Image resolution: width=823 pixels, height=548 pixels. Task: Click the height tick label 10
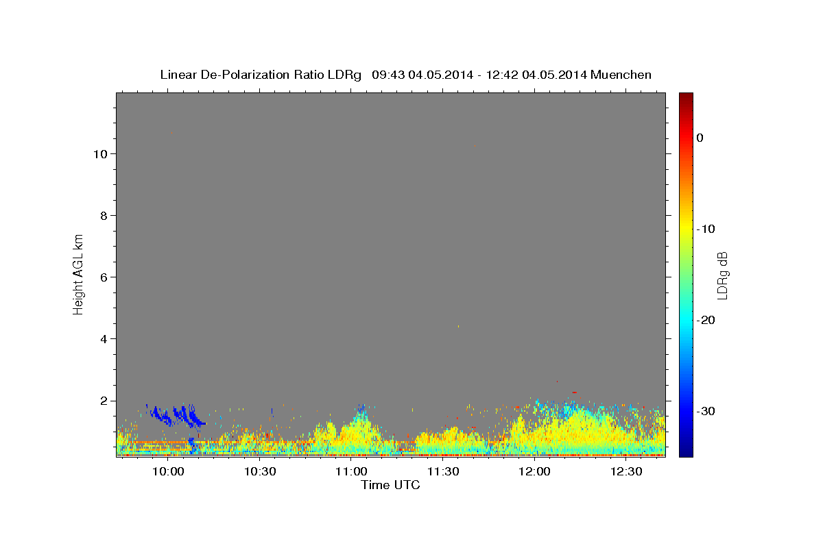pyautogui.click(x=100, y=154)
